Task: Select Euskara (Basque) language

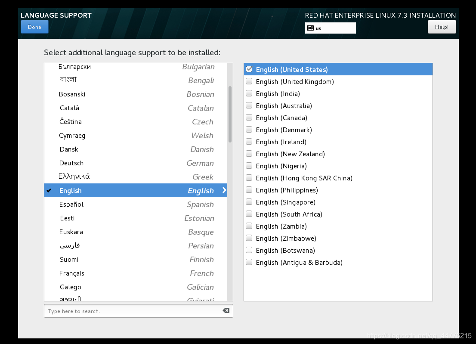Action: point(136,232)
